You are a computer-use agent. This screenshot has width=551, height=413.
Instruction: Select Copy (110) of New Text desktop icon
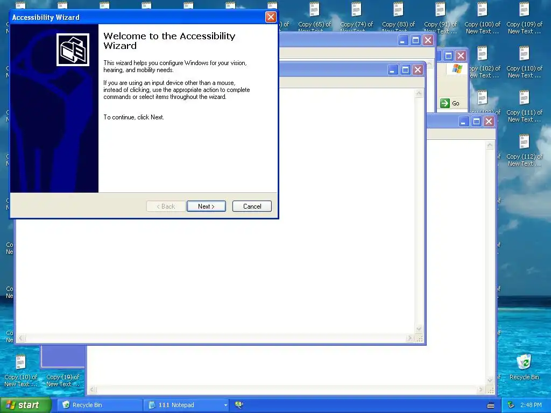click(524, 62)
